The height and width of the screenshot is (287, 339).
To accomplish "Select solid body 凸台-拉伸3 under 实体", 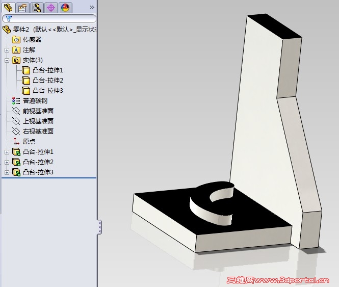I will pyautogui.click(x=48, y=91).
